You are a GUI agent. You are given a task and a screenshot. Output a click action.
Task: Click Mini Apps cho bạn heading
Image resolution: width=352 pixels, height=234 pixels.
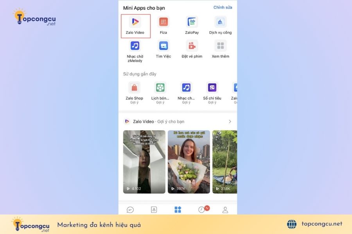144,8
